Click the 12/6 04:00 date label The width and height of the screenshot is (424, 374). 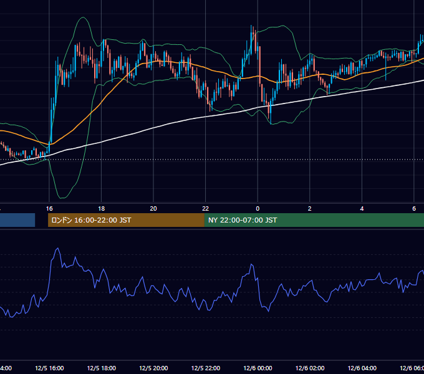tap(362, 368)
